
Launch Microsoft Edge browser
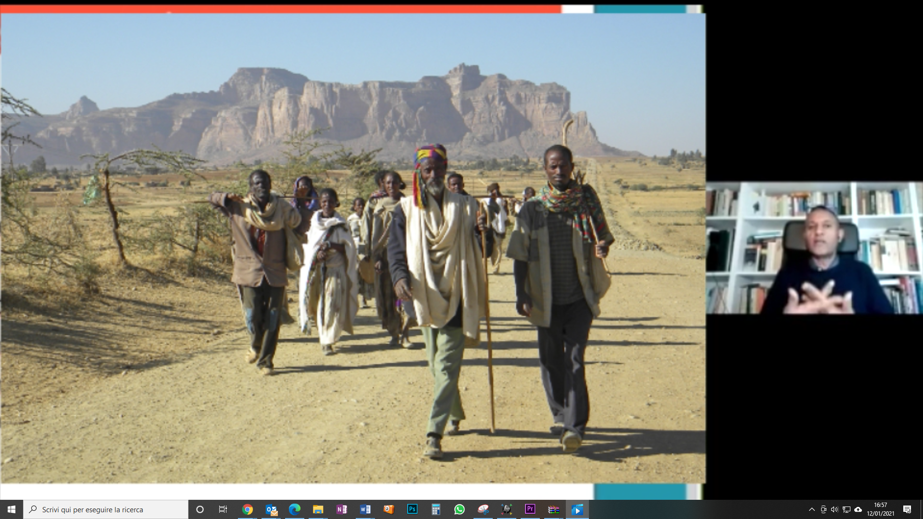click(295, 509)
